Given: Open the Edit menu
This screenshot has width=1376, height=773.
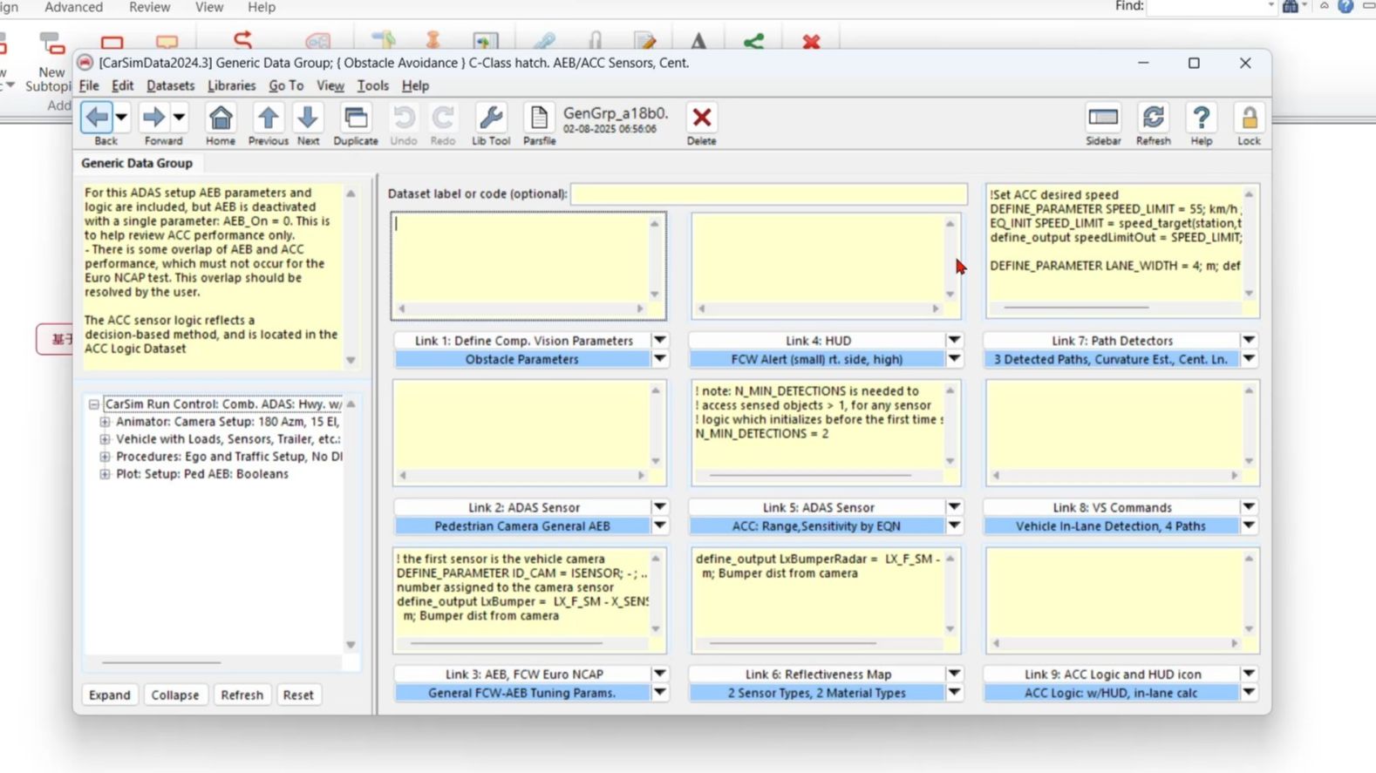Looking at the screenshot, I should 123,85.
